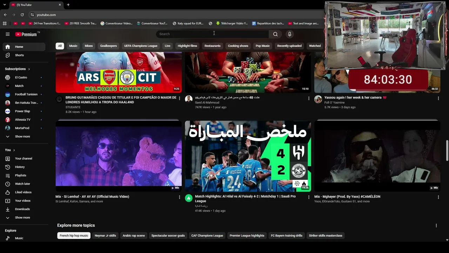Image resolution: width=449 pixels, height=253 pixels.
Task: Open the Subscriptions section heading
Action: click(17, 69)
